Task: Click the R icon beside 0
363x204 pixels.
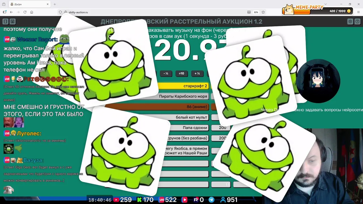Action: pos(196,200)
